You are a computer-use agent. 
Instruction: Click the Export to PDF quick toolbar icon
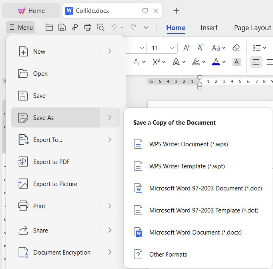75,27
